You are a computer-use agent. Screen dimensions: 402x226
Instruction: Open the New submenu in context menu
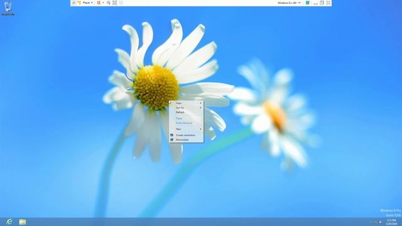[x=187, y=129]
